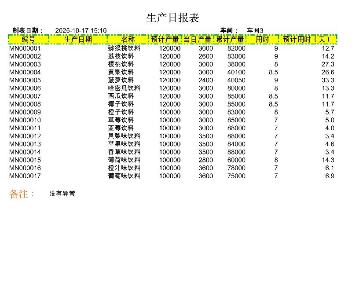
Task: Click cumulative output 60000 for MN000015
Action: pyautogui.click(x=236, y=160)
